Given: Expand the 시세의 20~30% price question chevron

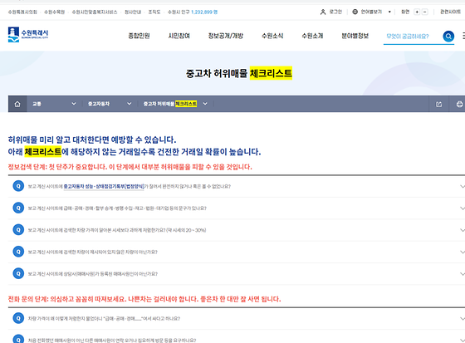Looking at the screenshot, I should 462,230.
